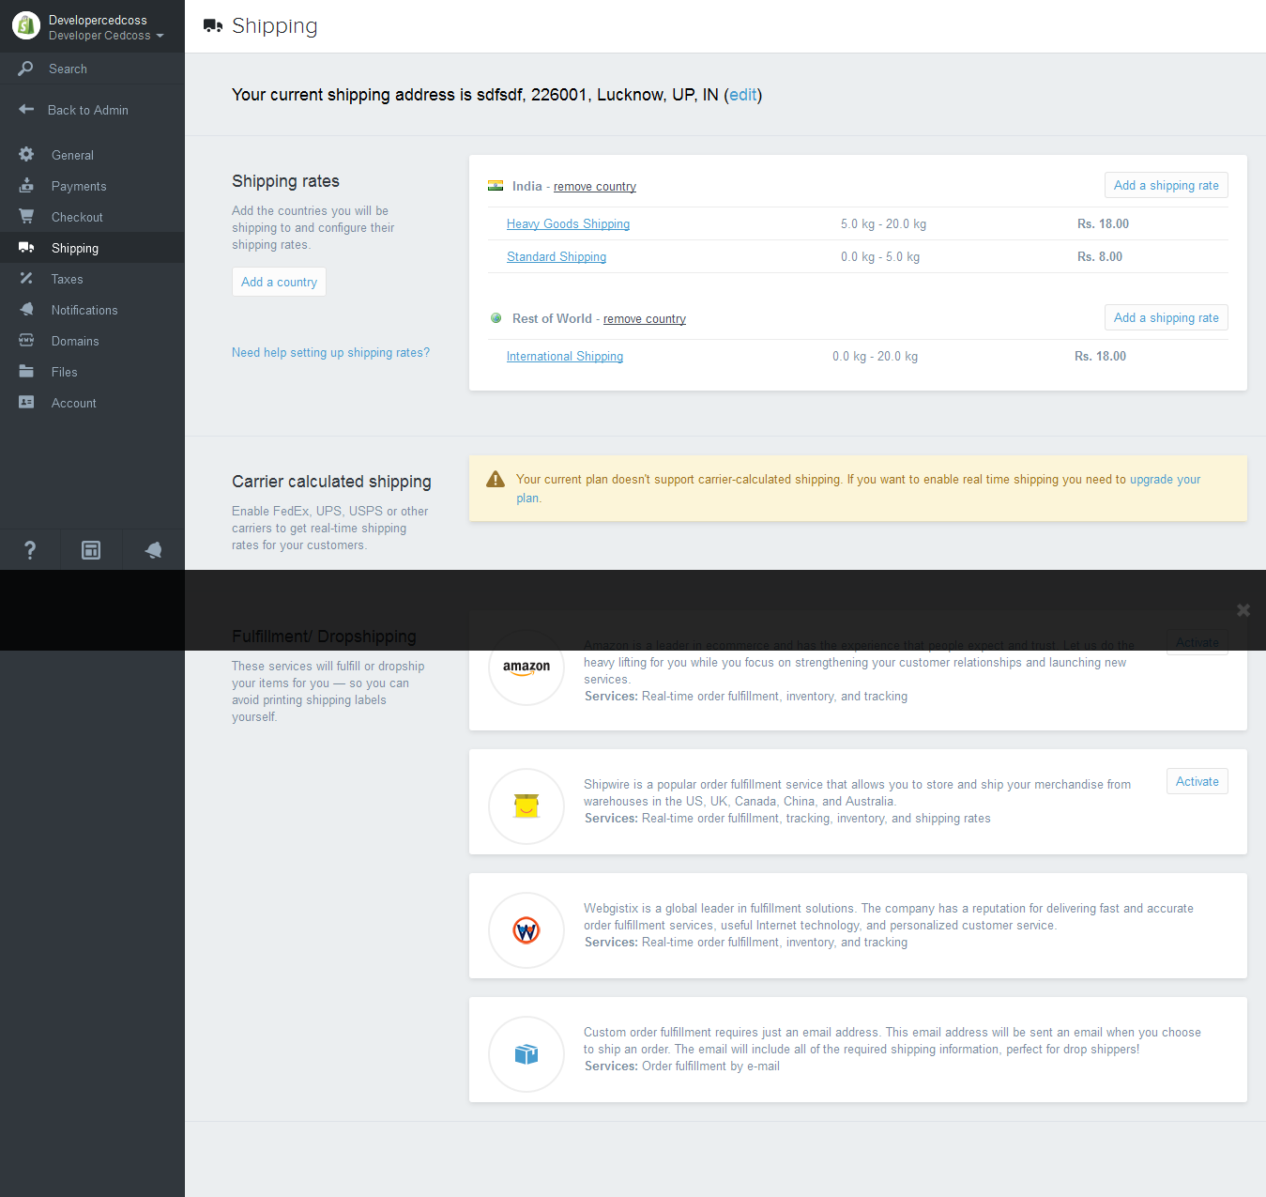Activate the Shipwire fulfillment service
Viewport: 1266px width, 1197px height.
1197,781
